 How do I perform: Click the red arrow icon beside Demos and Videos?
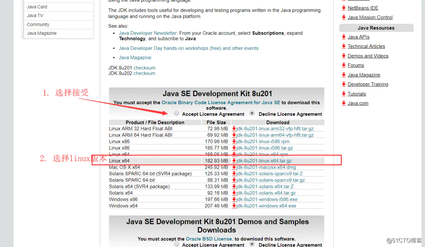coord(344,56)
